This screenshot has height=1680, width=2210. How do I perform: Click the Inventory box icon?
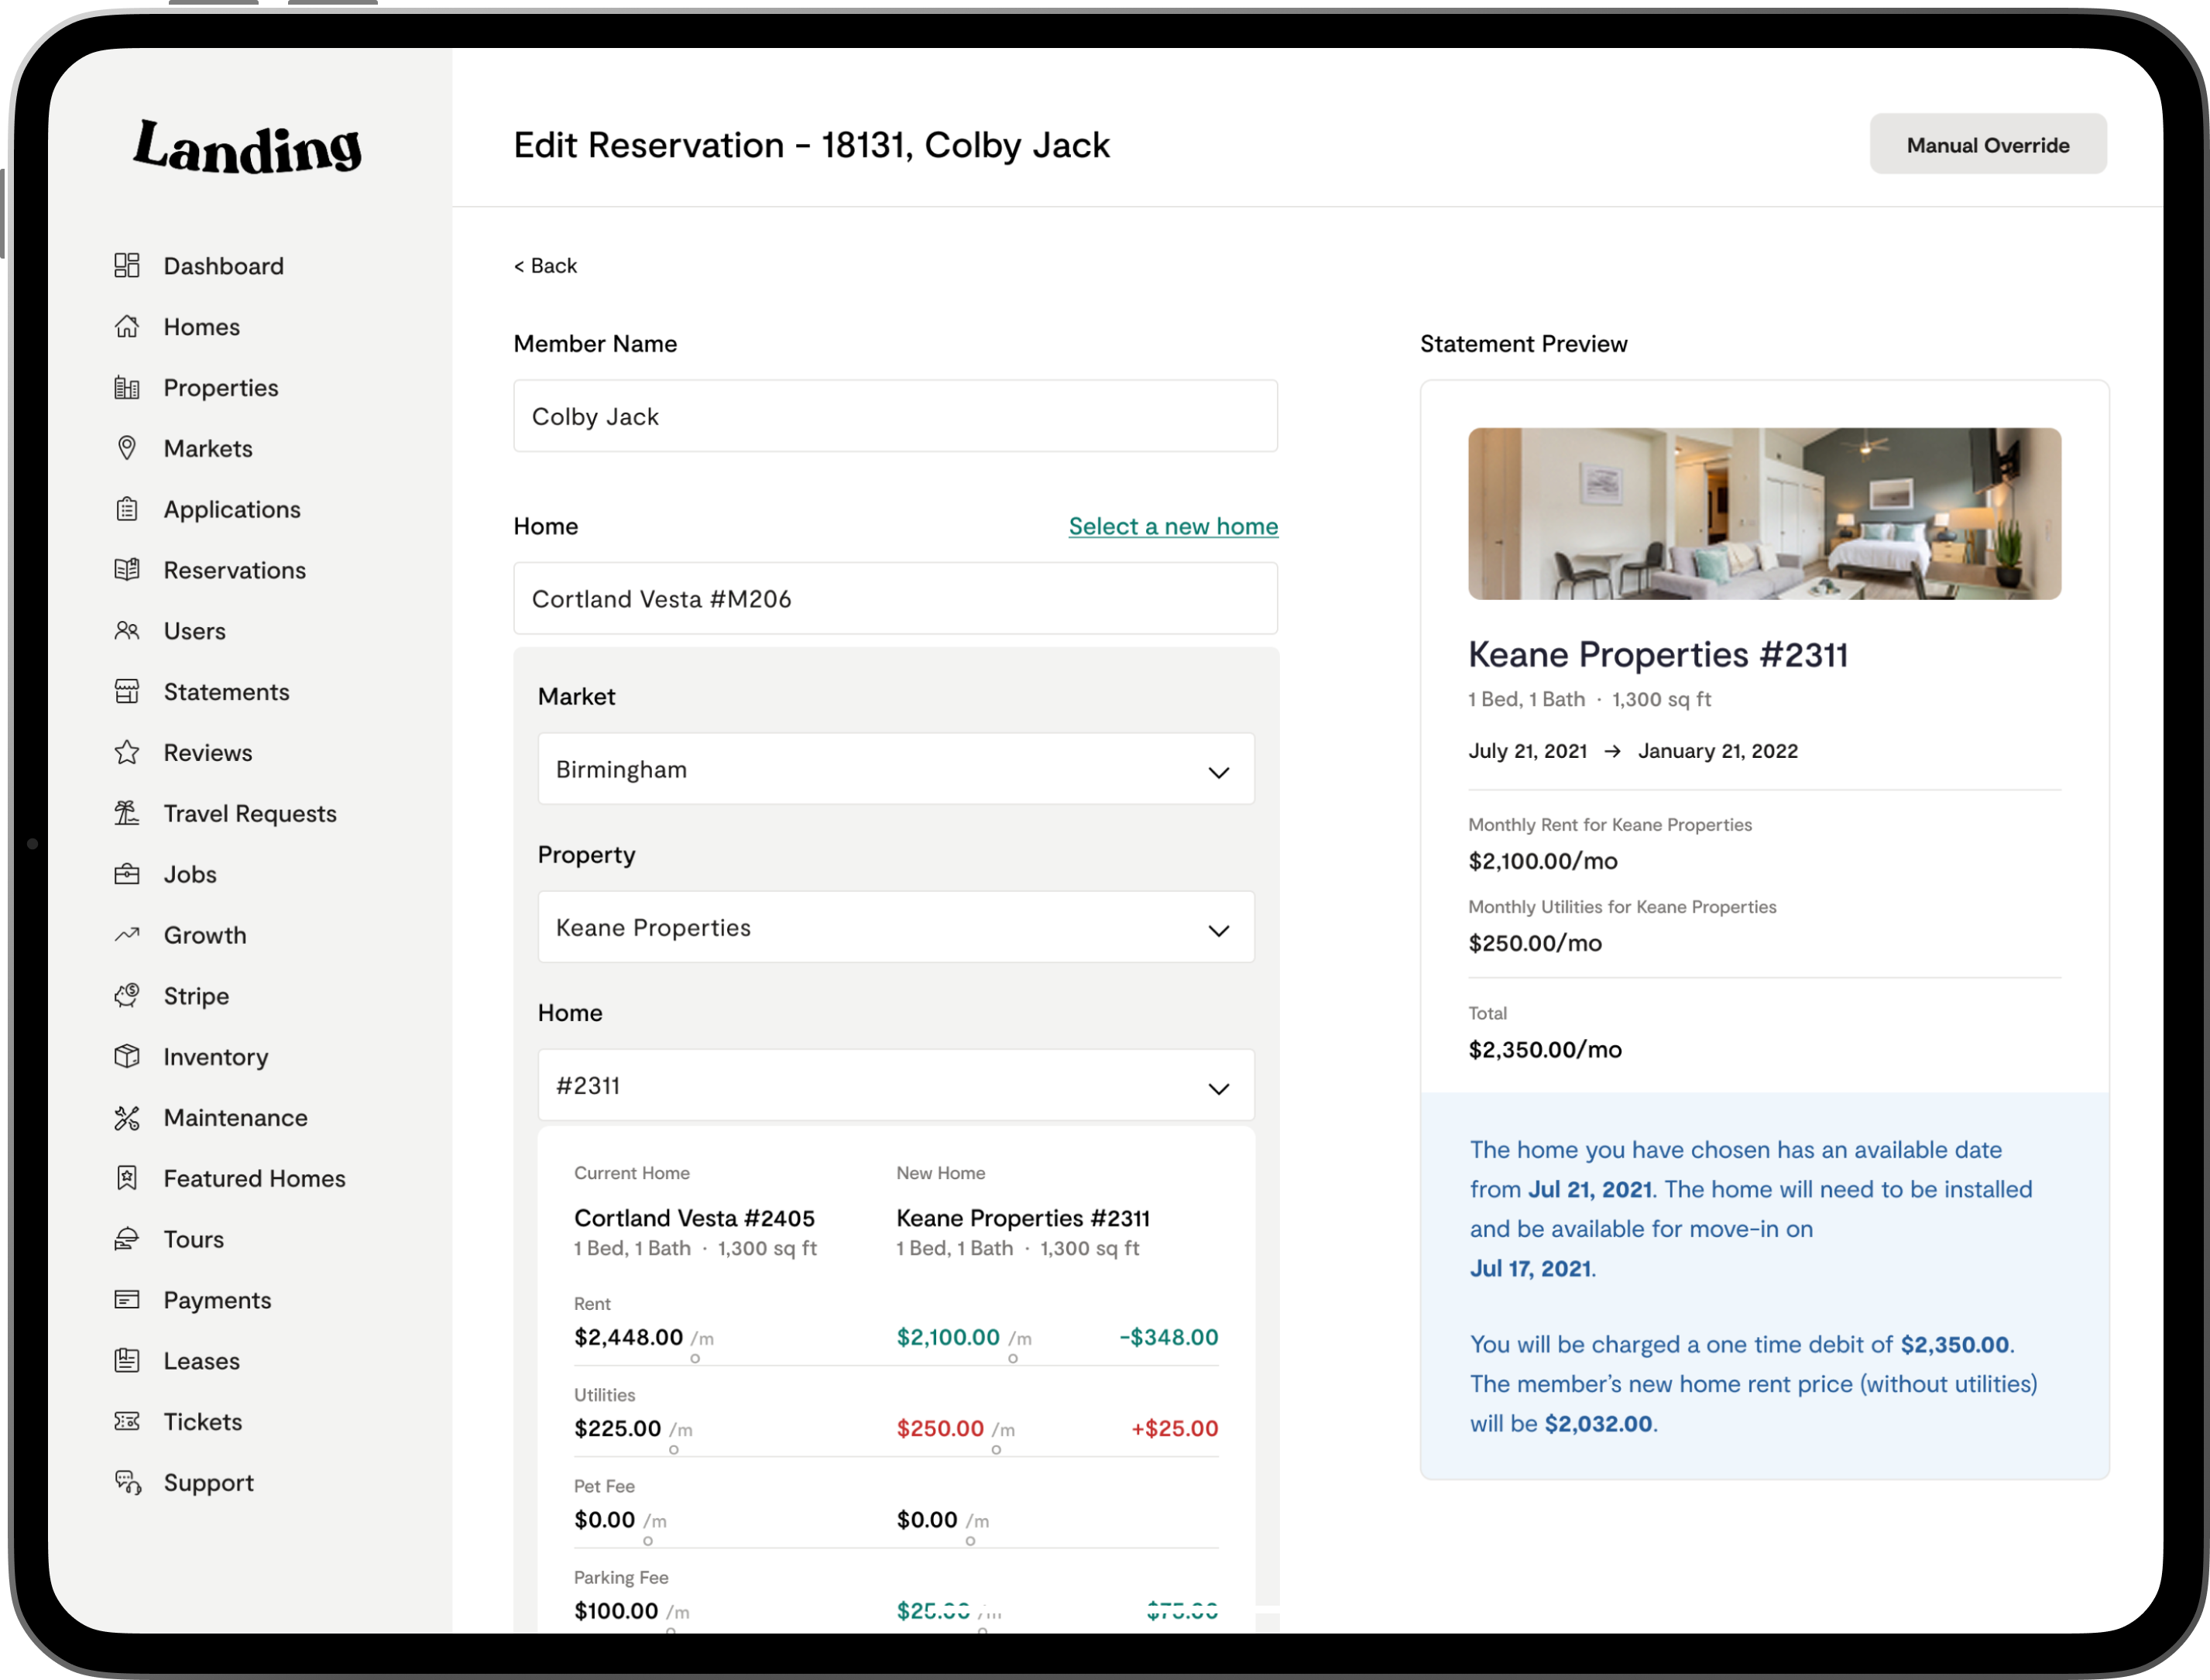click(x=127, y=1056)
